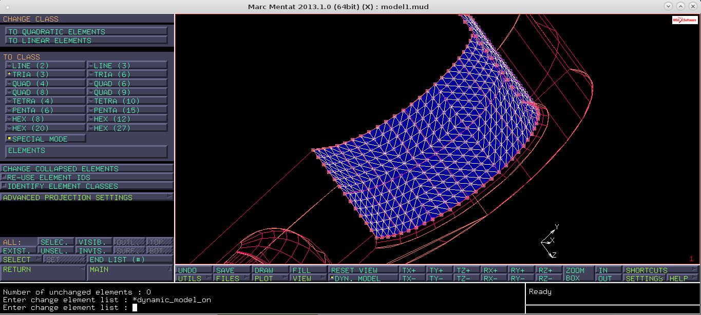The width and height of the screenshot is (701, 315).
Task: Click END LIST (#) button
Action: (130, 260)
